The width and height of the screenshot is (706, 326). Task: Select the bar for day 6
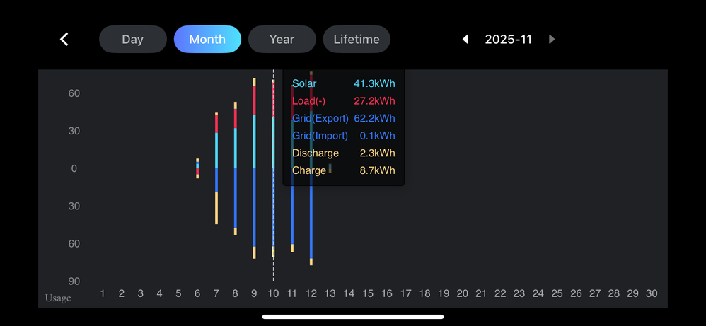click(197, 168)
